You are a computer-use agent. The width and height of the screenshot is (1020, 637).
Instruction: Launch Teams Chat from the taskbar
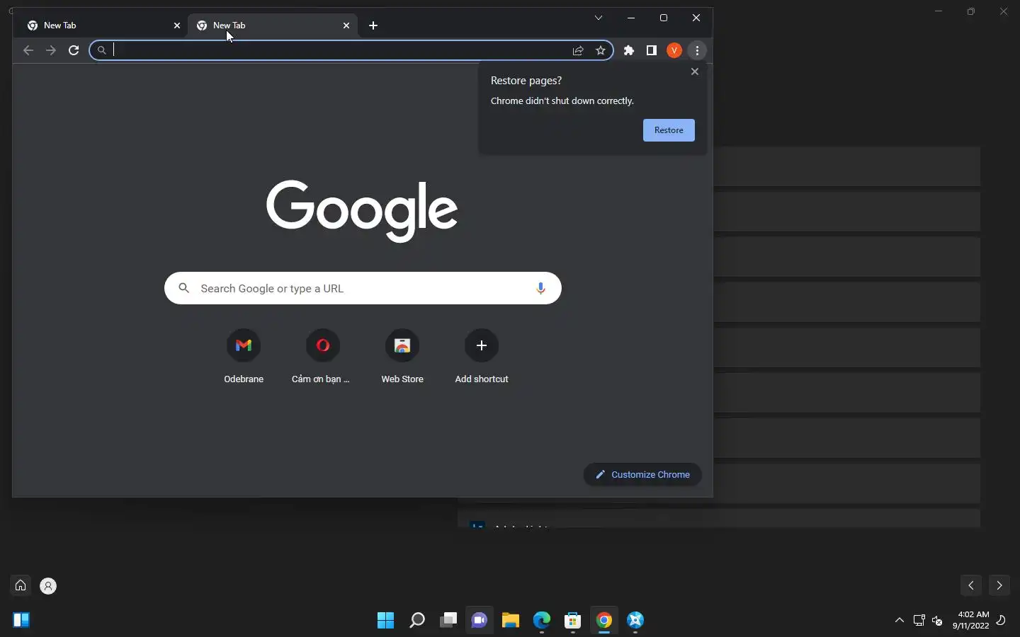point(480,621)
